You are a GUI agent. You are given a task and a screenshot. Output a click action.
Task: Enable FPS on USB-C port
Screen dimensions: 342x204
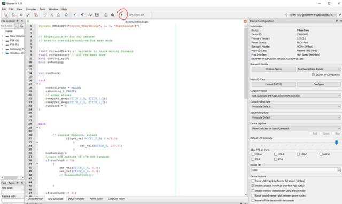[298, 154]
